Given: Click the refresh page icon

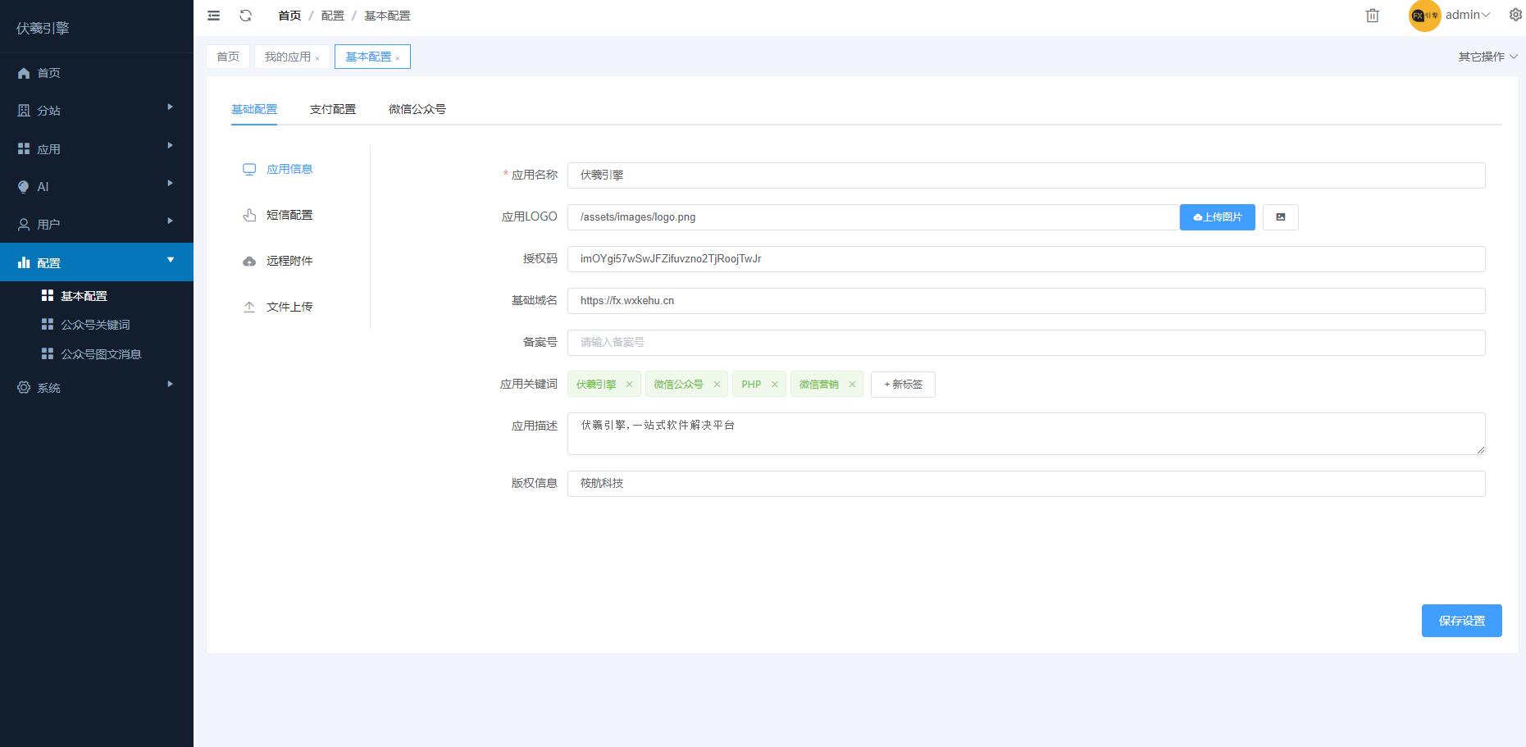Looking at the screenshot, I should [245, 16].
